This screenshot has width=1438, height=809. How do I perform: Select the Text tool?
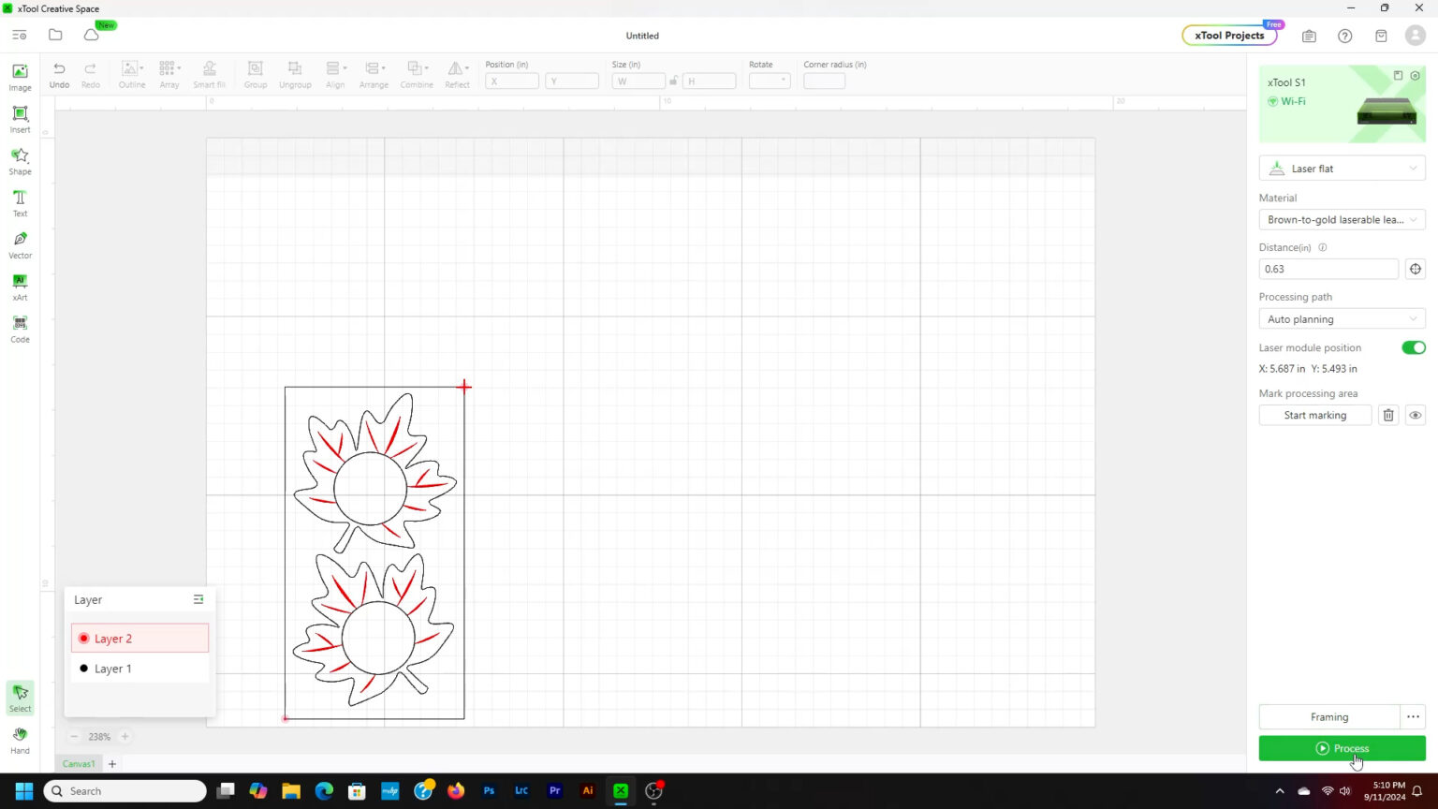click(20, 202)
